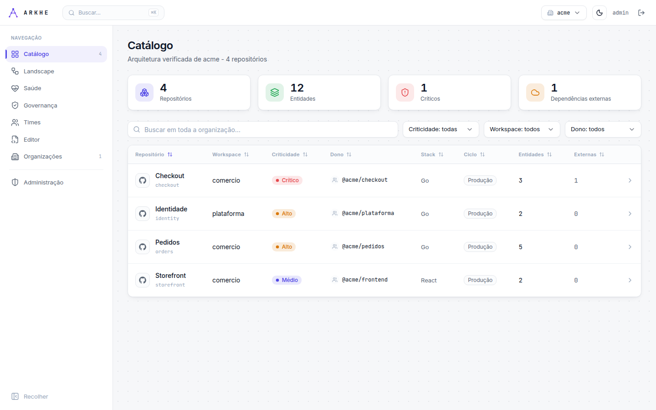Open the Times section
656x410 pixels.
point(56,123)
